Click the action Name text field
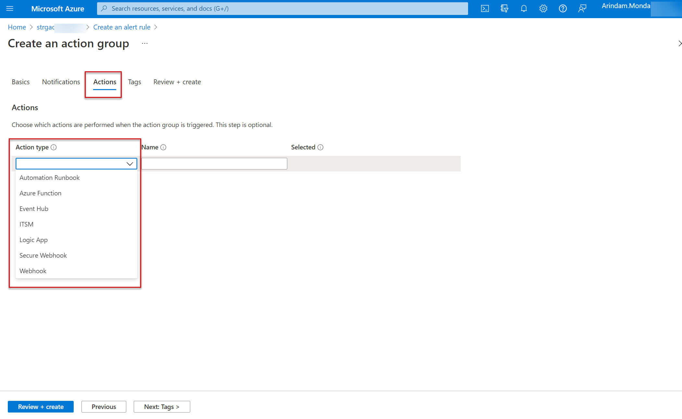Image resolution: width=682 pixels, height=419 pixels. pyautogui.click(x=214, y=164)
